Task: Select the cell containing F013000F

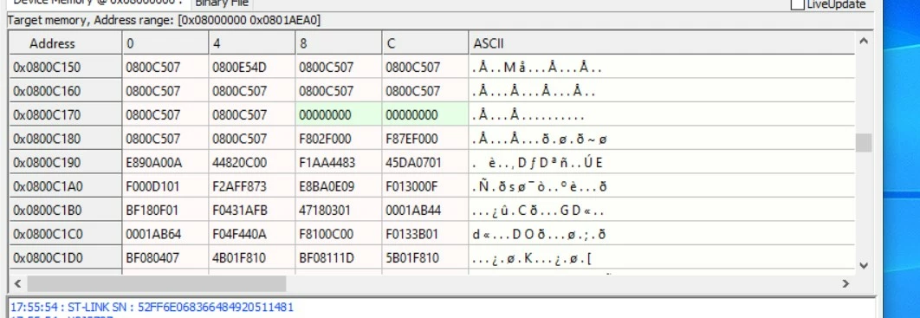Action: click(425, 186)
